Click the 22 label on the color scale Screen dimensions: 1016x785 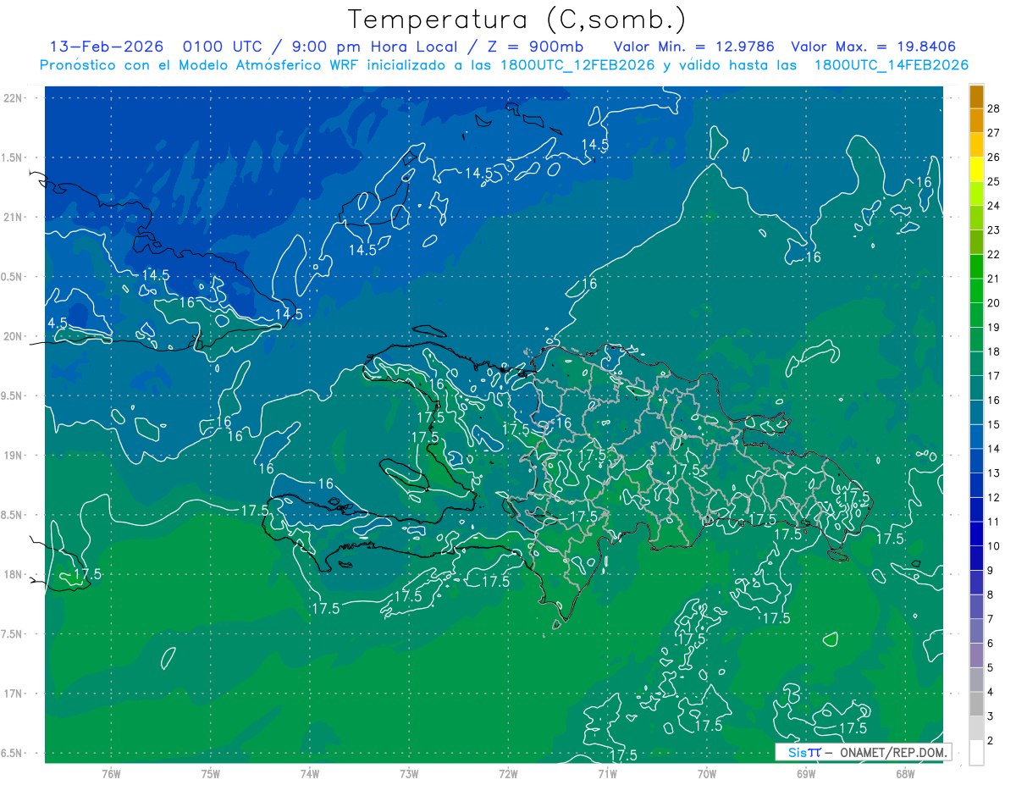994,254
